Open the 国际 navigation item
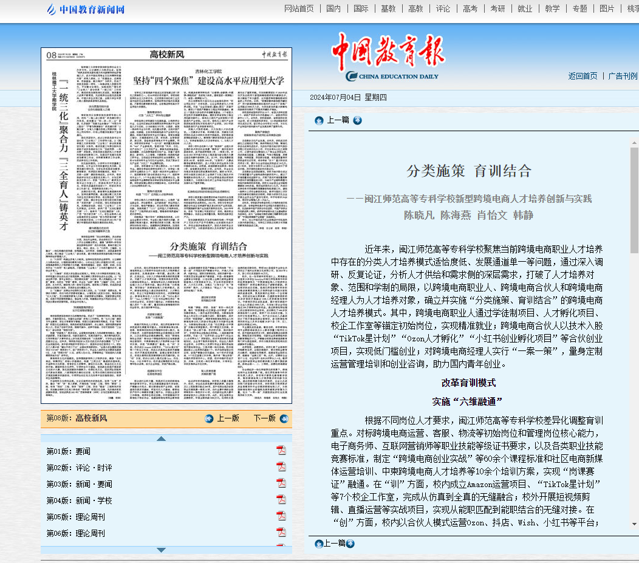639x563 pixels. click(x=361, y=9)
